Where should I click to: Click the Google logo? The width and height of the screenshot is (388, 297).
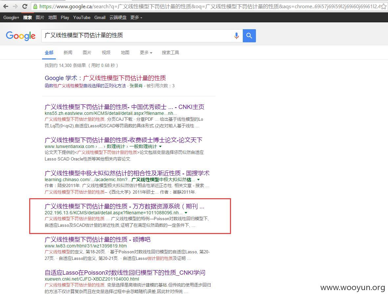click(x=21, y=36)
